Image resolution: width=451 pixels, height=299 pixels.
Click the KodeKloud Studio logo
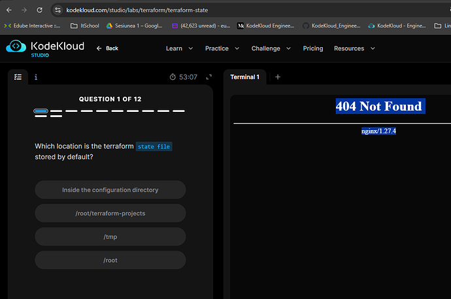coord(45,48)
